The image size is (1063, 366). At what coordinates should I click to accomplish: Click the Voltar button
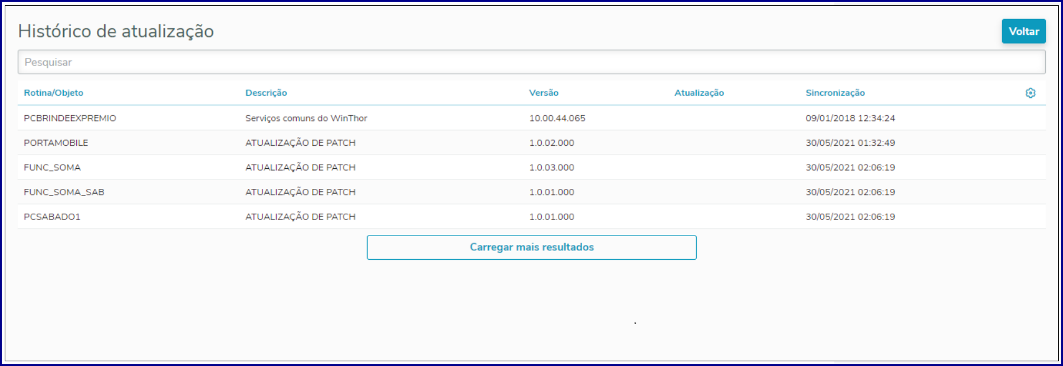tap(1023, 31)
